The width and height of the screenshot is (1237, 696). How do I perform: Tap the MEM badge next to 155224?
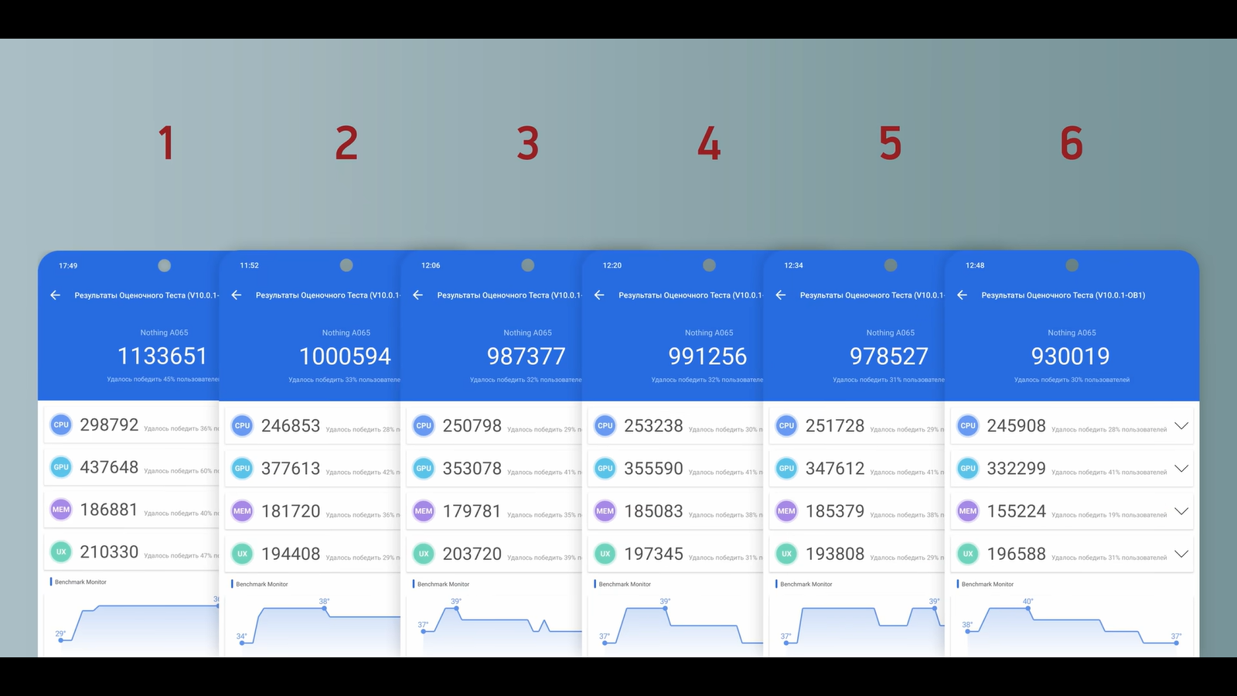point(968,511)
